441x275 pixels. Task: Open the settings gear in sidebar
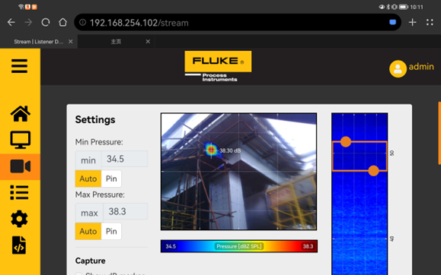pyautogui.click(x=19, y=219)
